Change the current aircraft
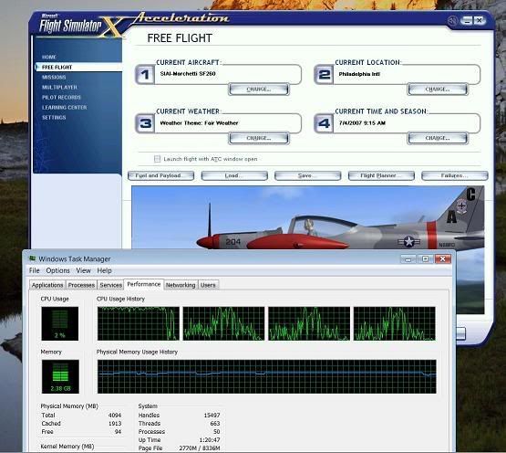This screenshot has width=506, height=453. [x=259, y=90]
